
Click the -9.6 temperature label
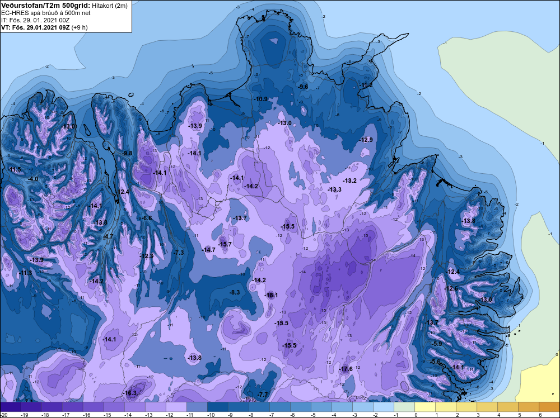(303, 87)
